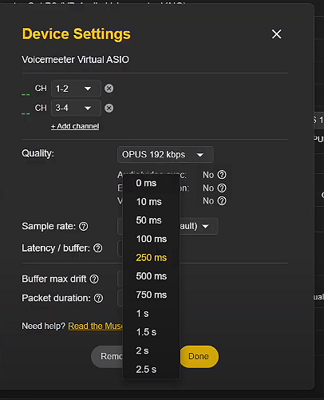Click the + Add channel link
This screenshot has width=324, height=400.
(x=75, y=126)
